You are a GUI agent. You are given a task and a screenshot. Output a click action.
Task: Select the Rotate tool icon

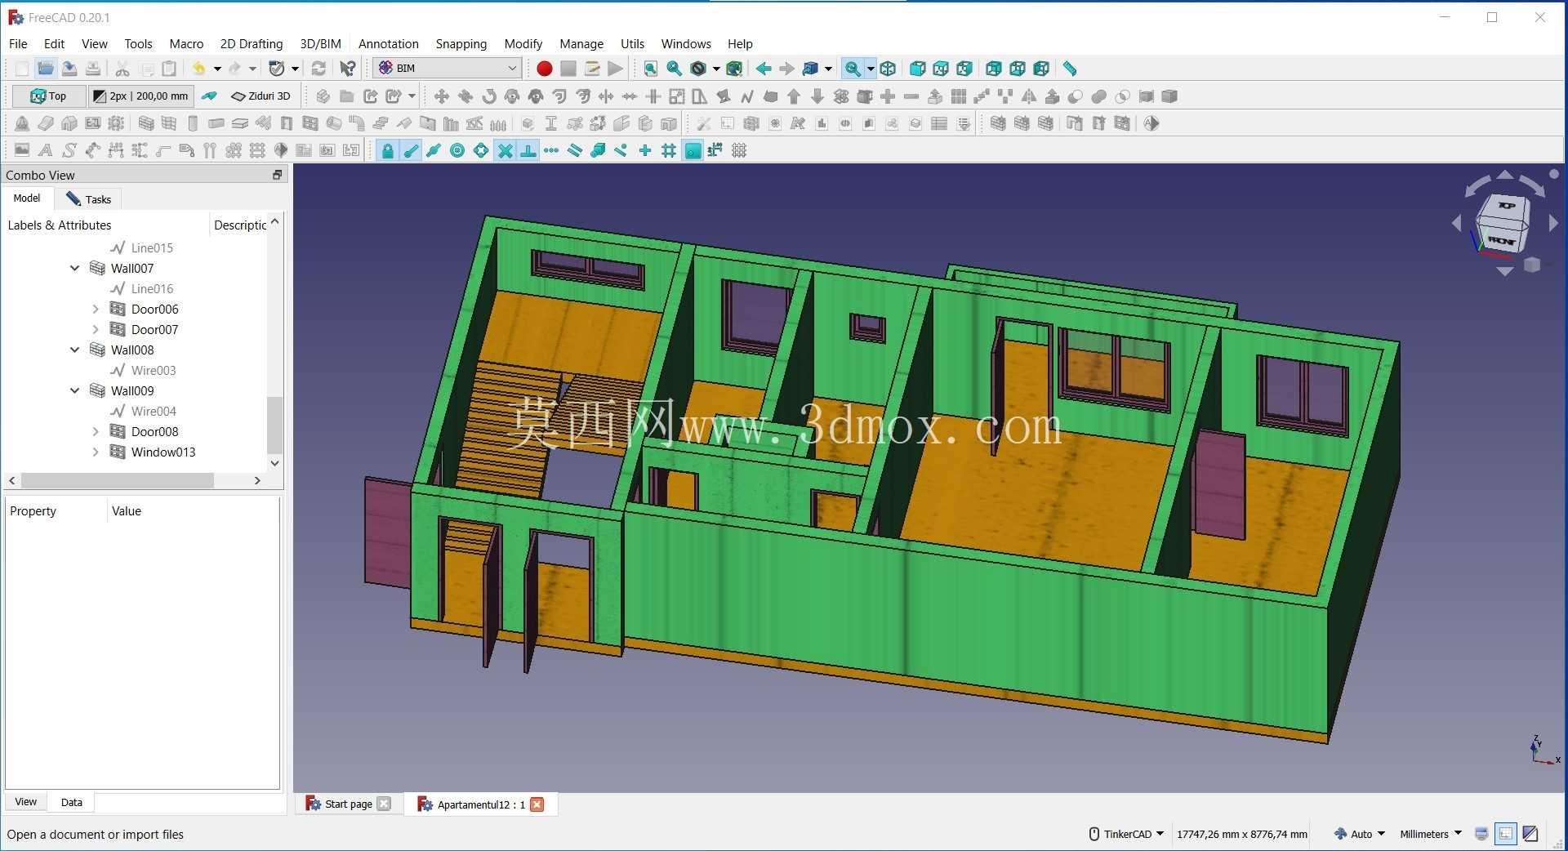tap(488, 96)
